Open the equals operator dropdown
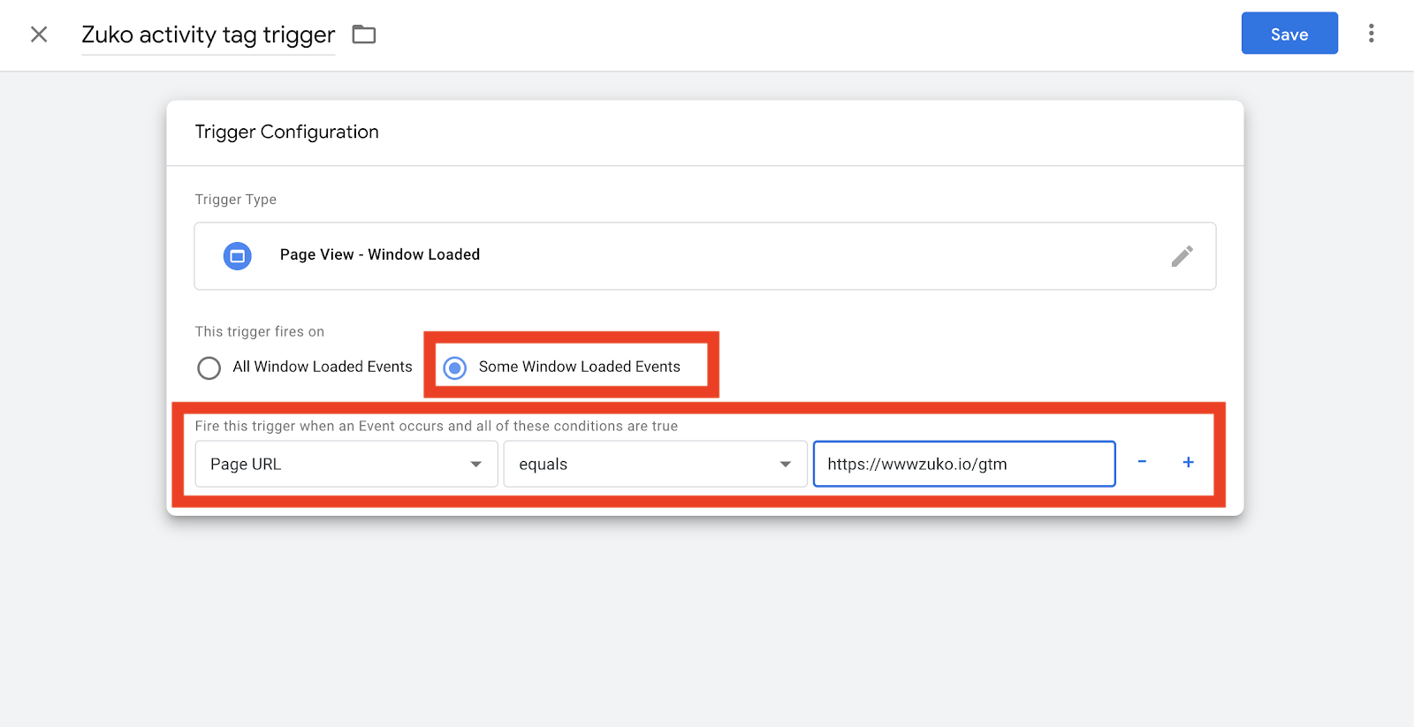1414x727 pixels. click(655, 464)
